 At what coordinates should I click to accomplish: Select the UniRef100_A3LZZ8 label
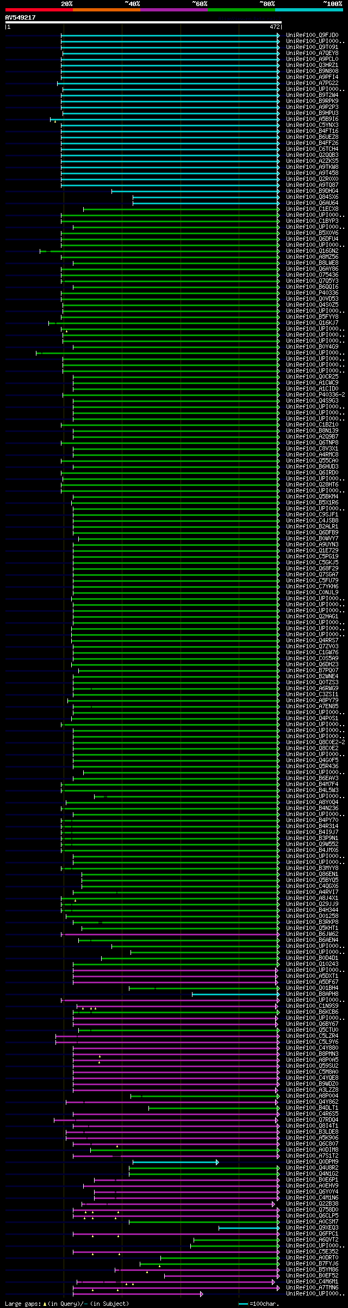[x=312, y=1090]
